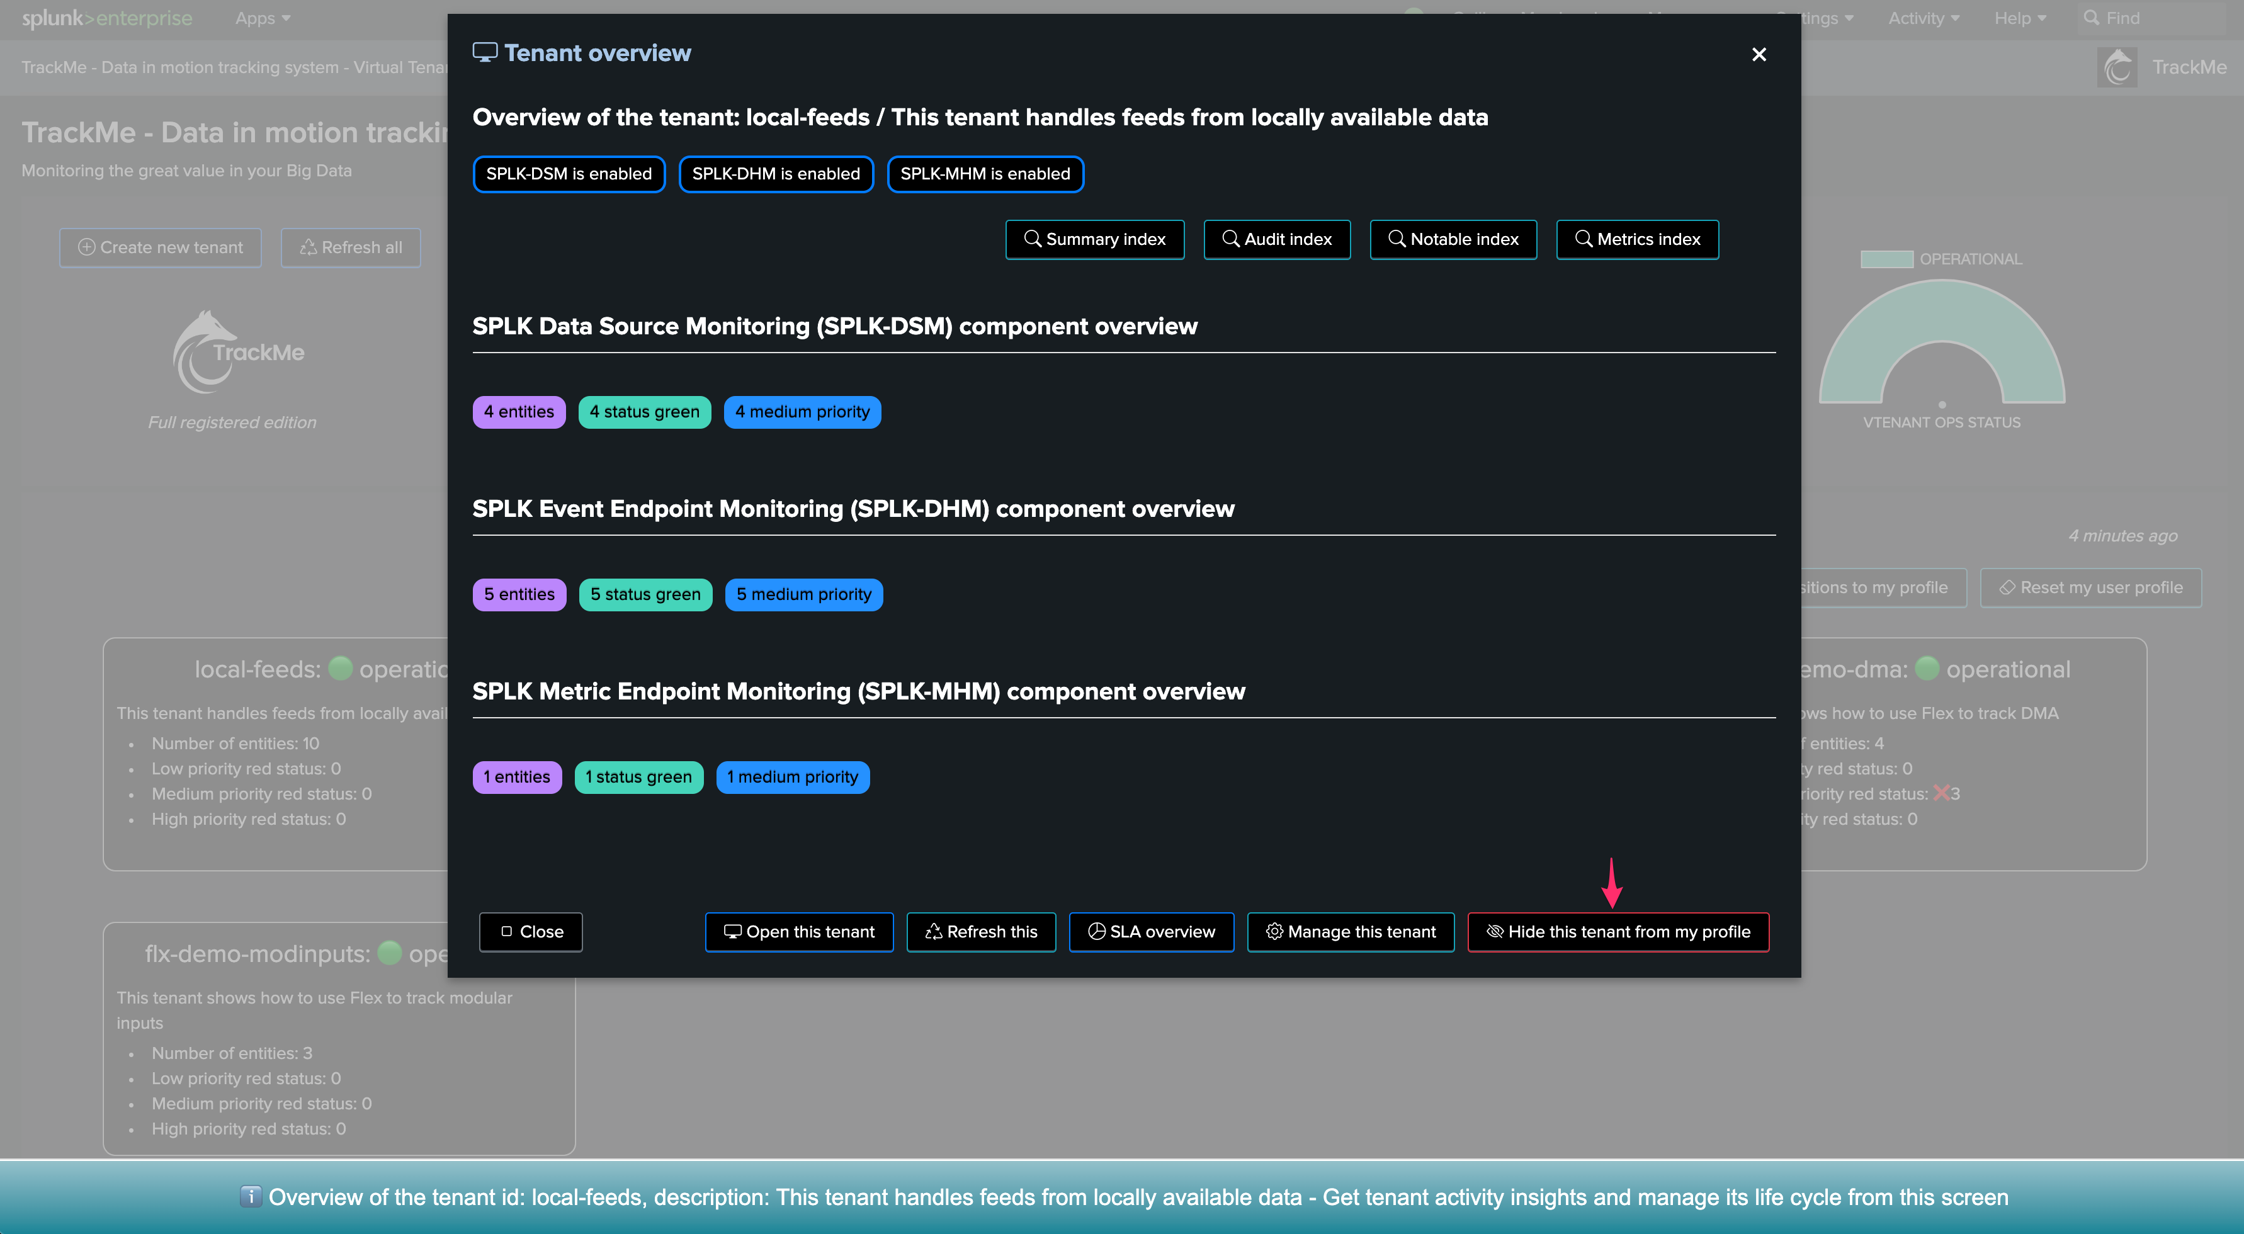Open the Audit index search
This screenshot has height=1234, width=2244.
click(x=1277, y=239)
